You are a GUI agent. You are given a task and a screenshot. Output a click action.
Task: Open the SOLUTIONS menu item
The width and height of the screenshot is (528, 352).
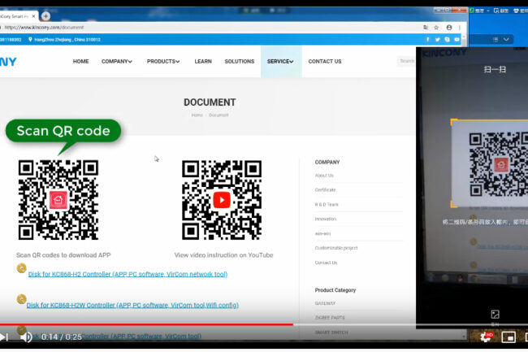pyautogui.click(x=240, y=61)
